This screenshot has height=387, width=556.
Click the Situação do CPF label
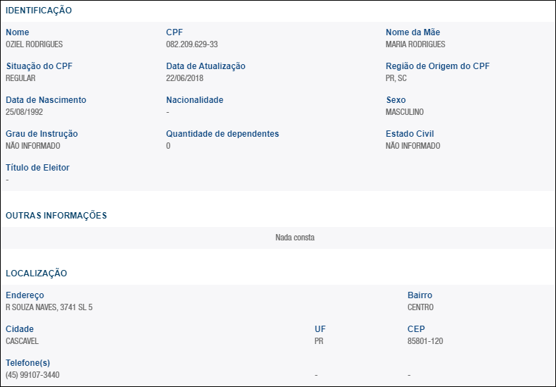[x=39, y=66]
